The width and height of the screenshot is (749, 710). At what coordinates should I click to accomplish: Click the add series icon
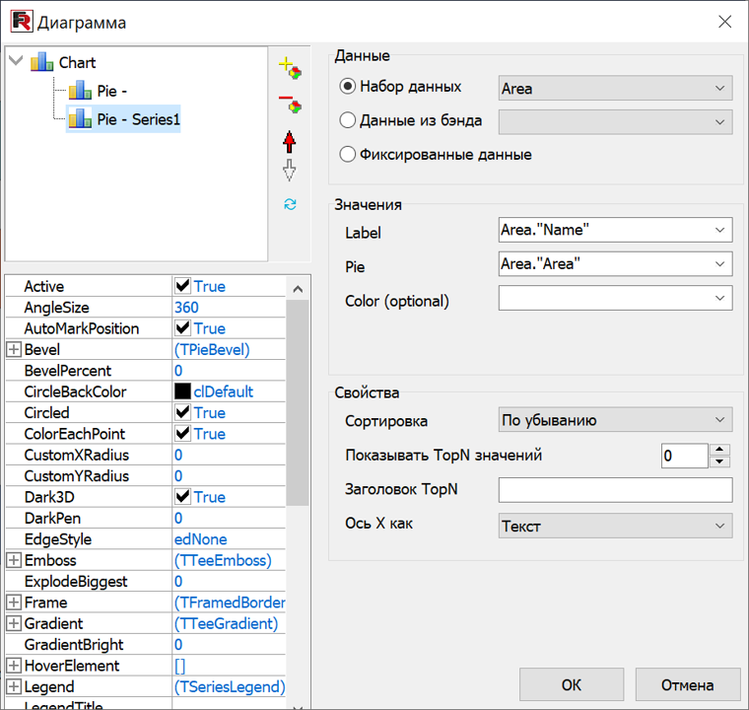tap(289, 68)
